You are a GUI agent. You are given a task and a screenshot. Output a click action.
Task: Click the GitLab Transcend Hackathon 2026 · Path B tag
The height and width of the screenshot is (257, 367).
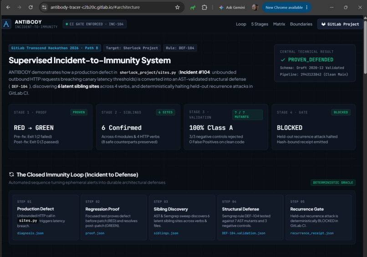pos(55,48)
